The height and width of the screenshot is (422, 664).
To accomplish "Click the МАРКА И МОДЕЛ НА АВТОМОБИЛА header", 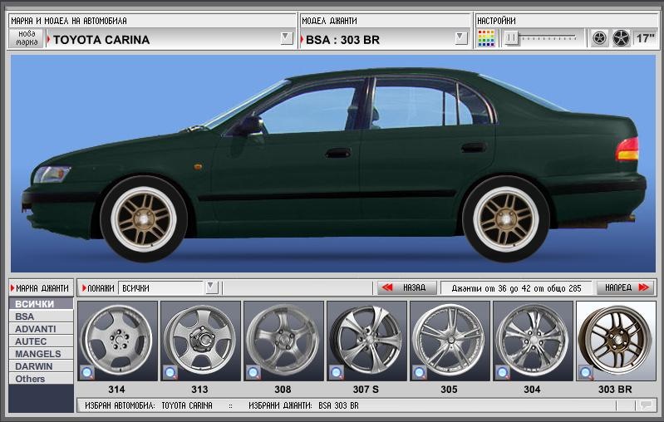I will coord(69,21).
